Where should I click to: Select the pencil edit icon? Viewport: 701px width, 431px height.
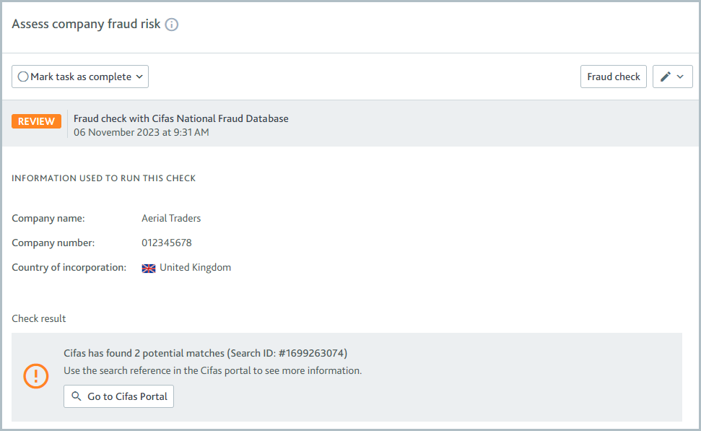(666, 76)
